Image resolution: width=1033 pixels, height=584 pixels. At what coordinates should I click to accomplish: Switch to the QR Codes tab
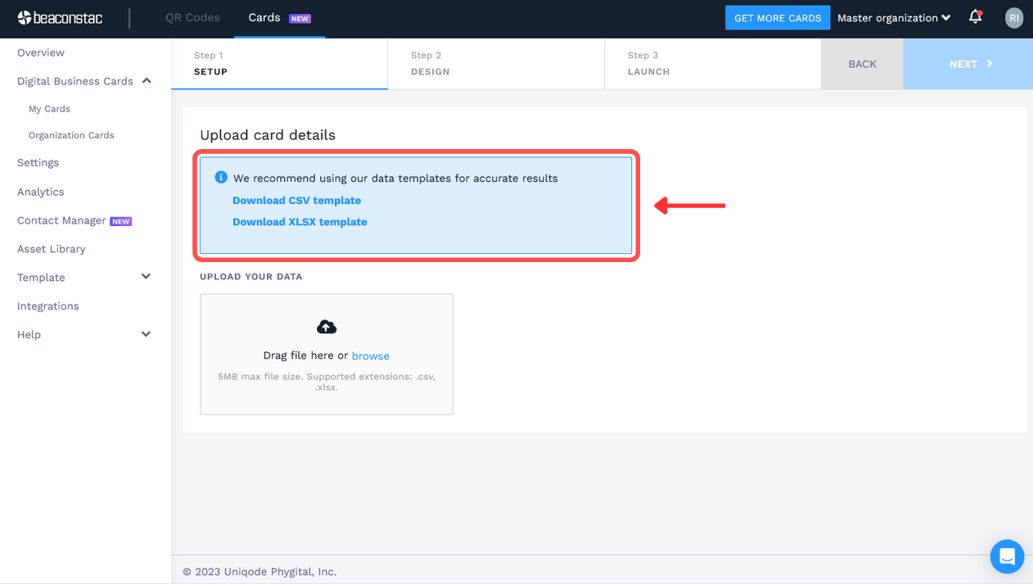(x=192, y=17)
